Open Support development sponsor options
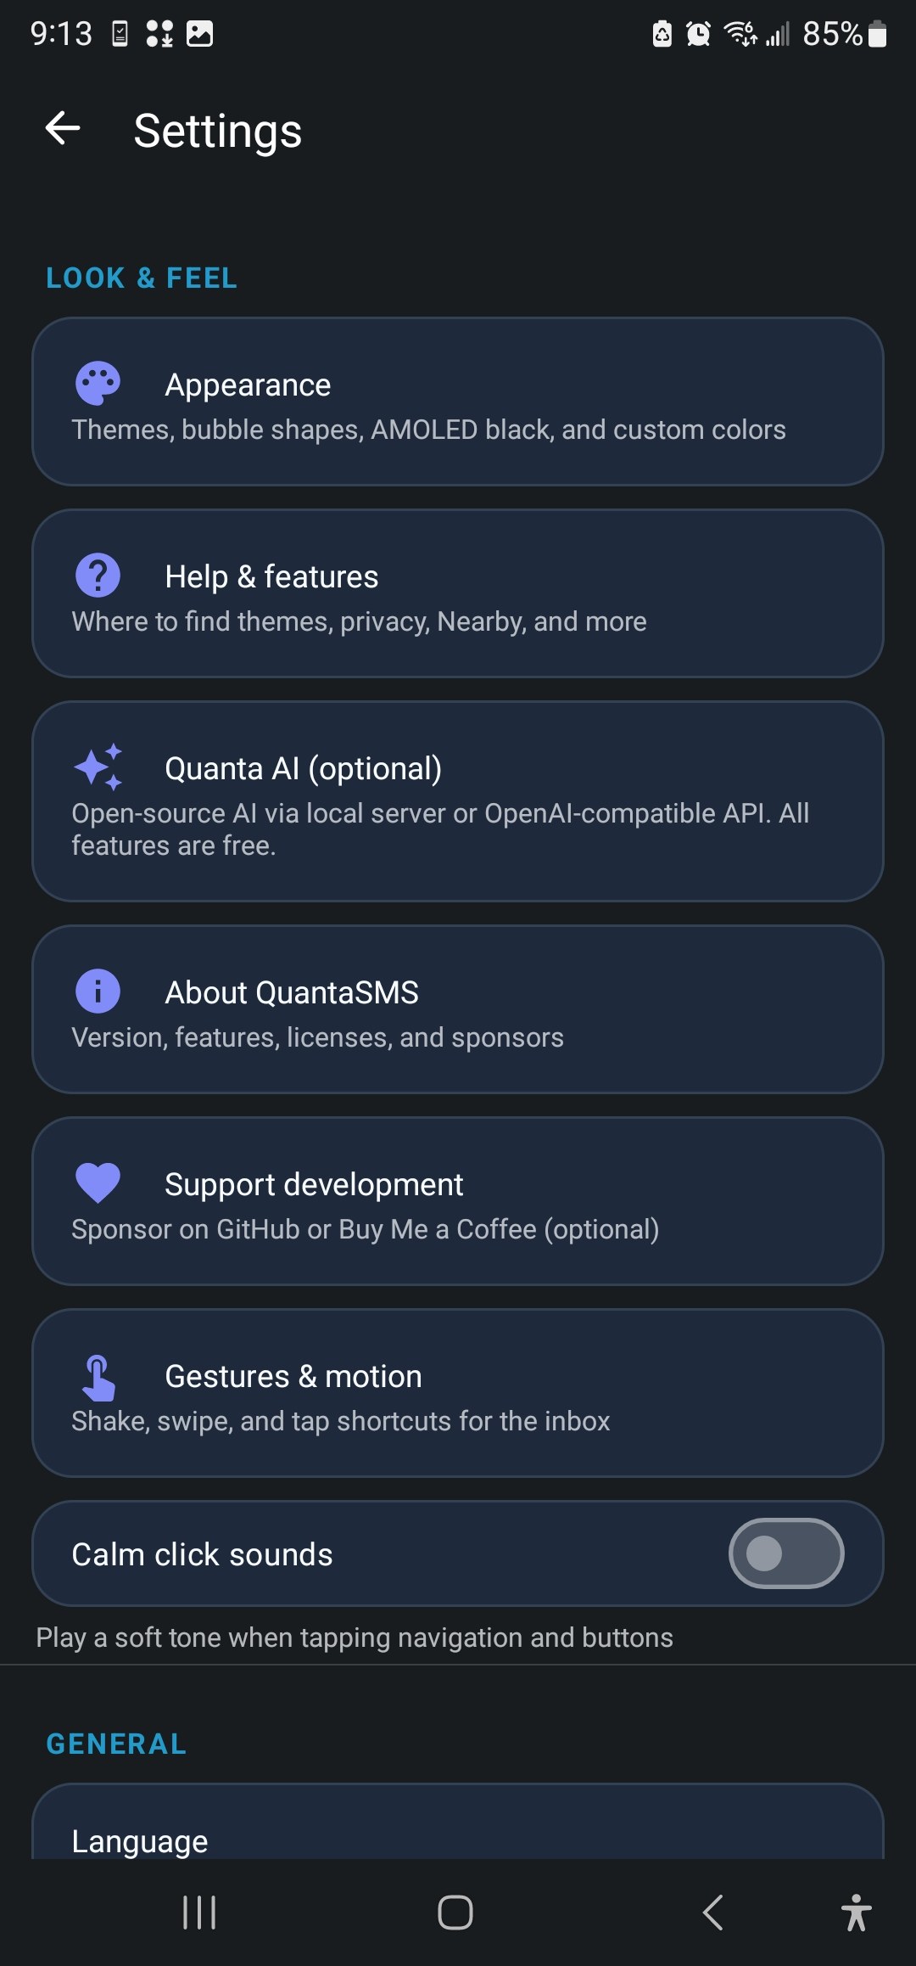Screen dimensions: 916x1966 tap(458, 1201)
